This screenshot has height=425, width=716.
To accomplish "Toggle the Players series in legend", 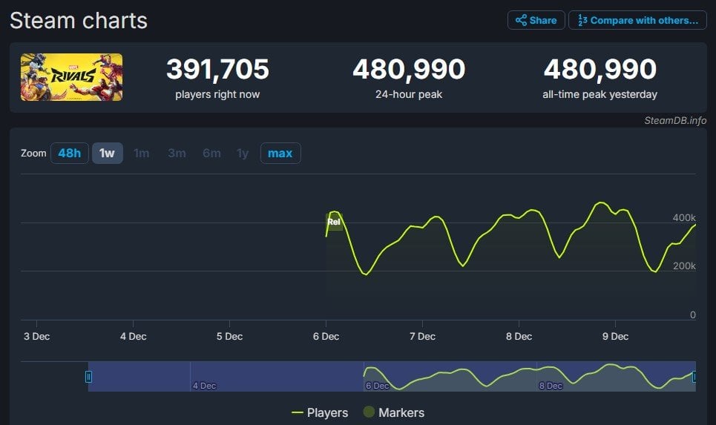I will point(320,412).
